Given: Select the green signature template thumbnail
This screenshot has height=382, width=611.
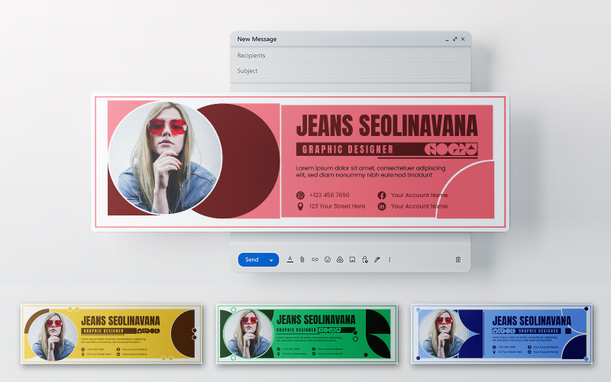Looking at the screenshot, I should click(307, 335).
